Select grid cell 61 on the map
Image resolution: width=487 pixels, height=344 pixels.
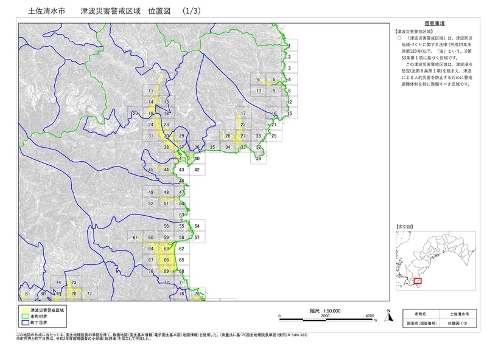click(135, 237)
